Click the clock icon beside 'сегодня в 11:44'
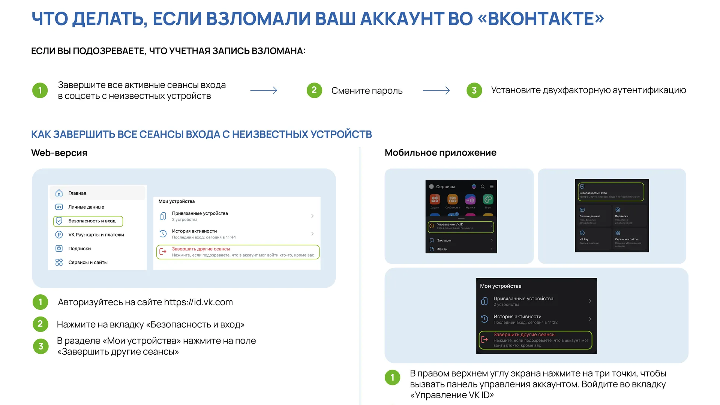The width and height of the screenshot is (720, 405). [163, 234]
